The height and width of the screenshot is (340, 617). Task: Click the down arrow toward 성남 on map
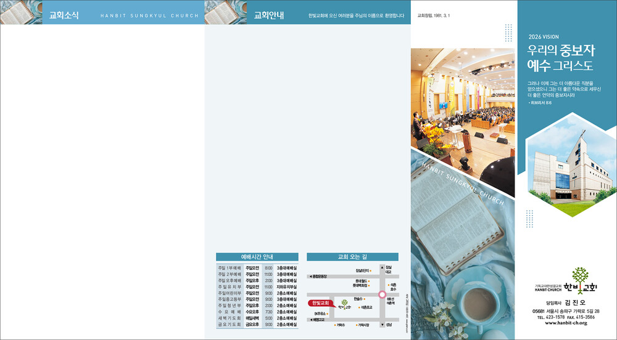(382, 324)
